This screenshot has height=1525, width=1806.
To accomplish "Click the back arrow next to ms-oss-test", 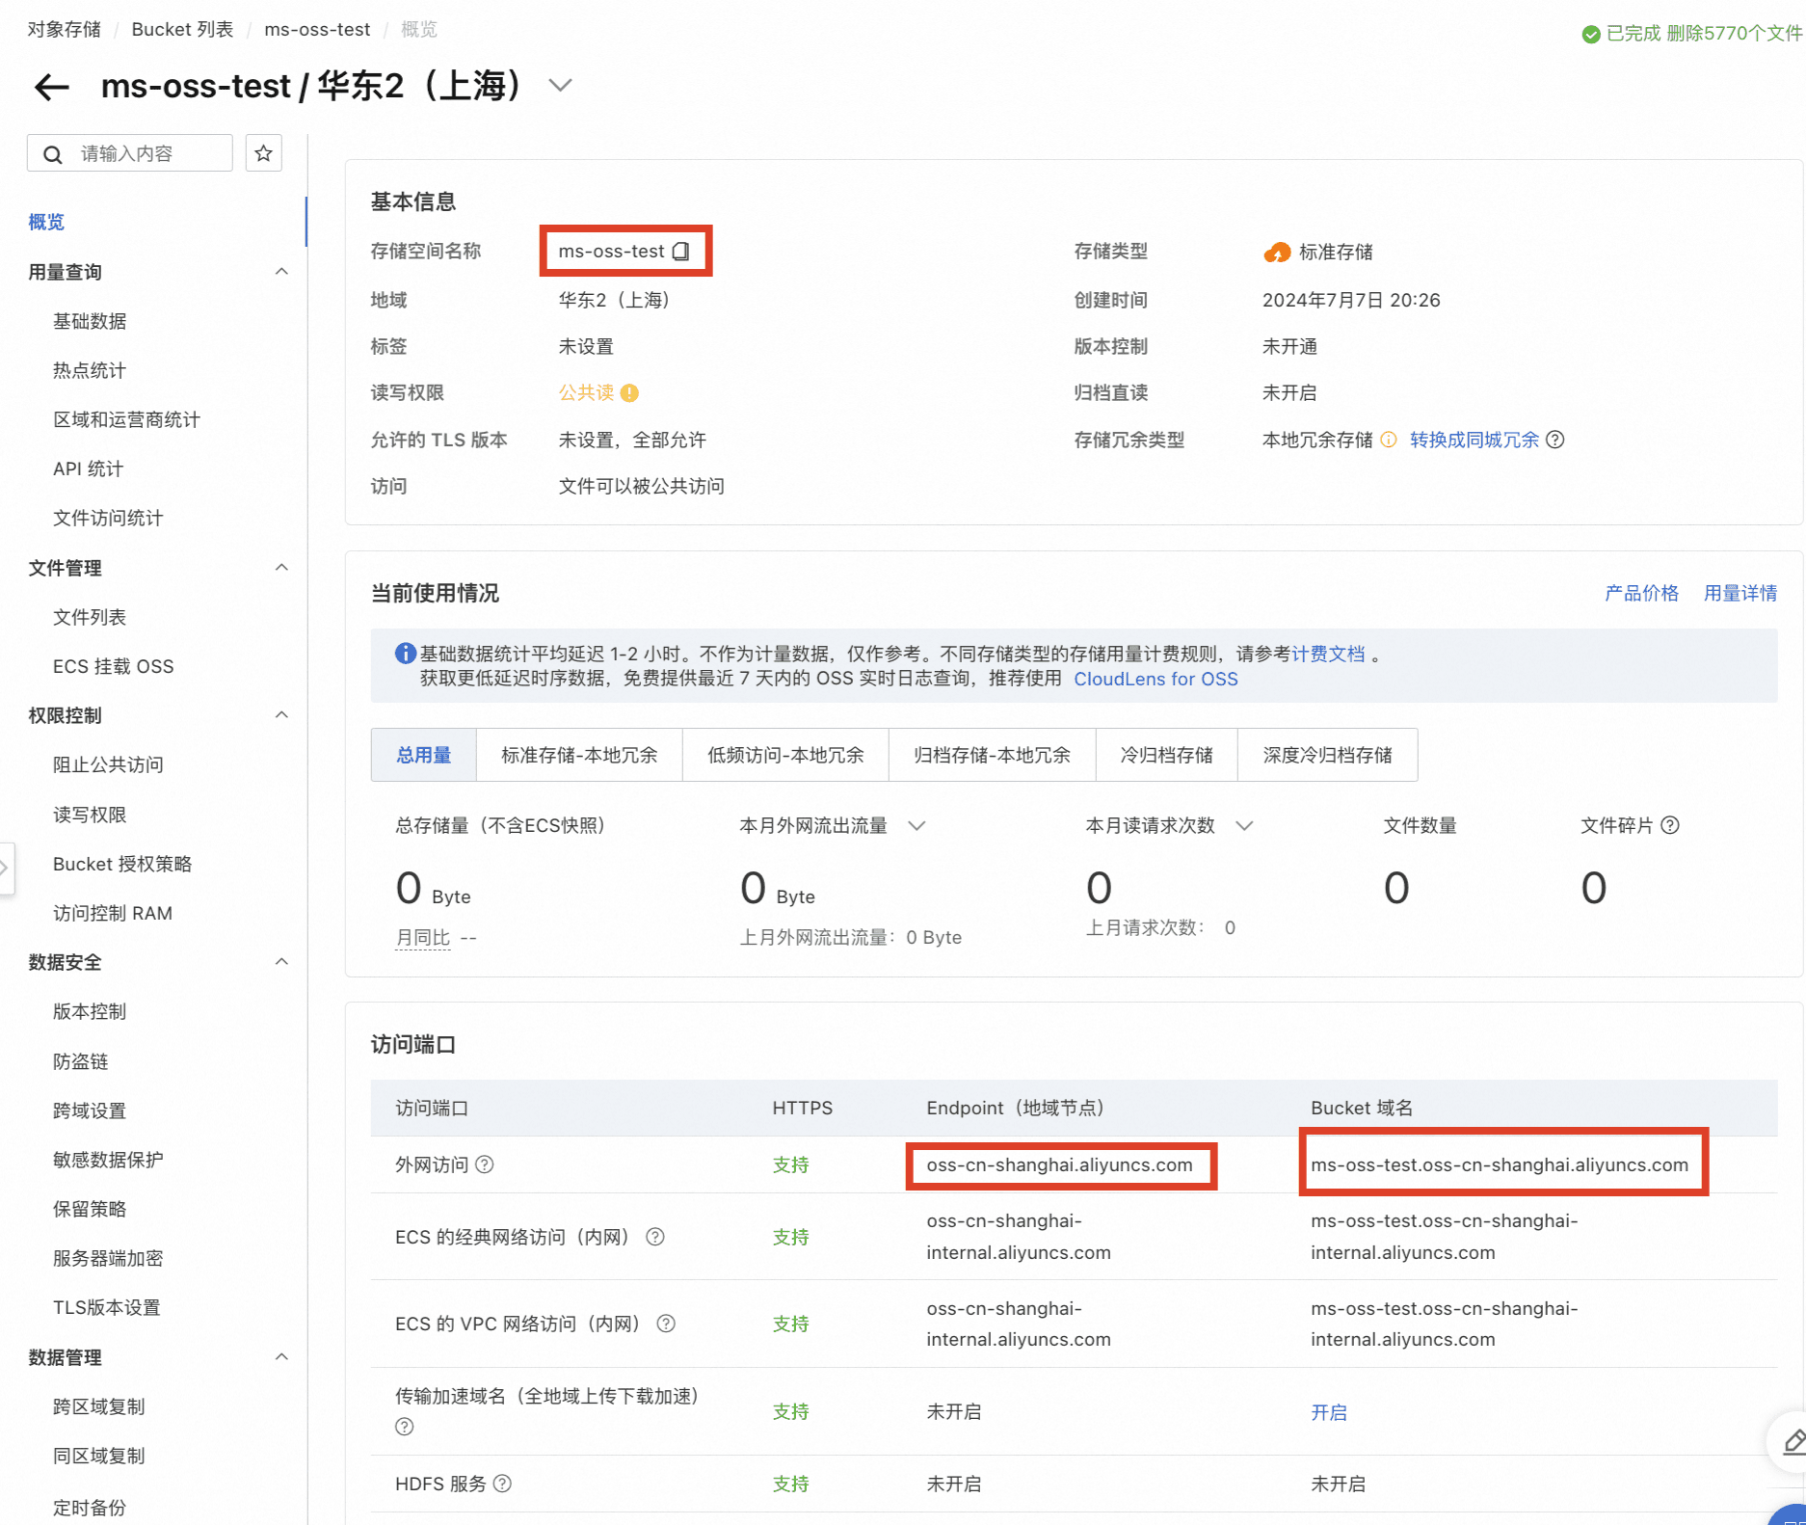I will click(x=52, y=87).
